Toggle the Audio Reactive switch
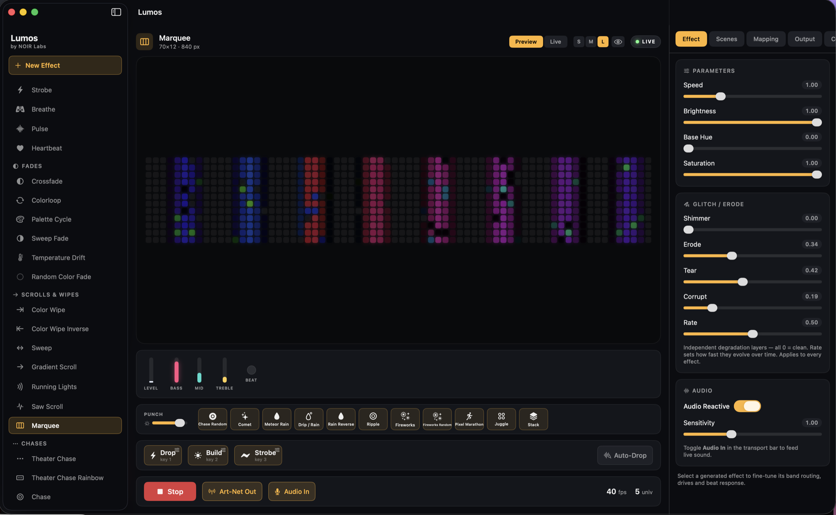 747,406
